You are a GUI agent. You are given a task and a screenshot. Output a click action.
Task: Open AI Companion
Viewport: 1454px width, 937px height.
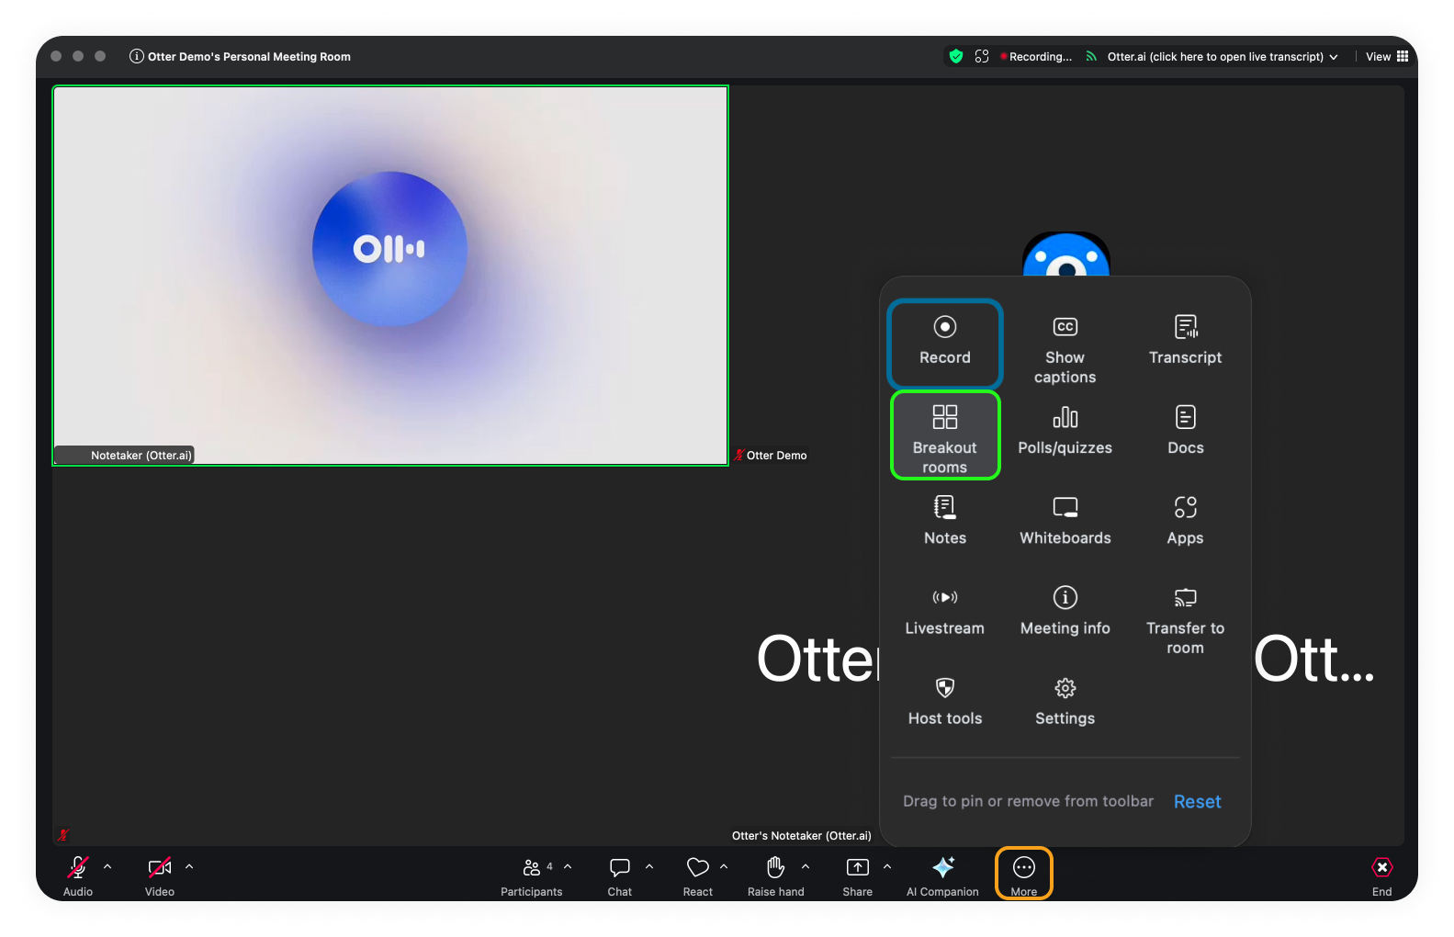942,875
